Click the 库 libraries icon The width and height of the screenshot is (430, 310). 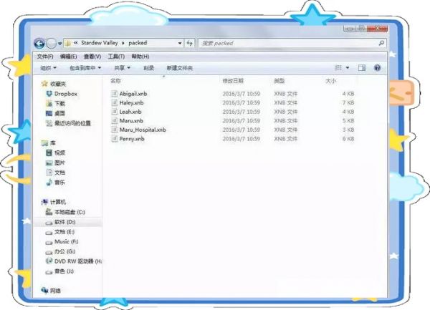pyautogui.click(x=44, y=143)
